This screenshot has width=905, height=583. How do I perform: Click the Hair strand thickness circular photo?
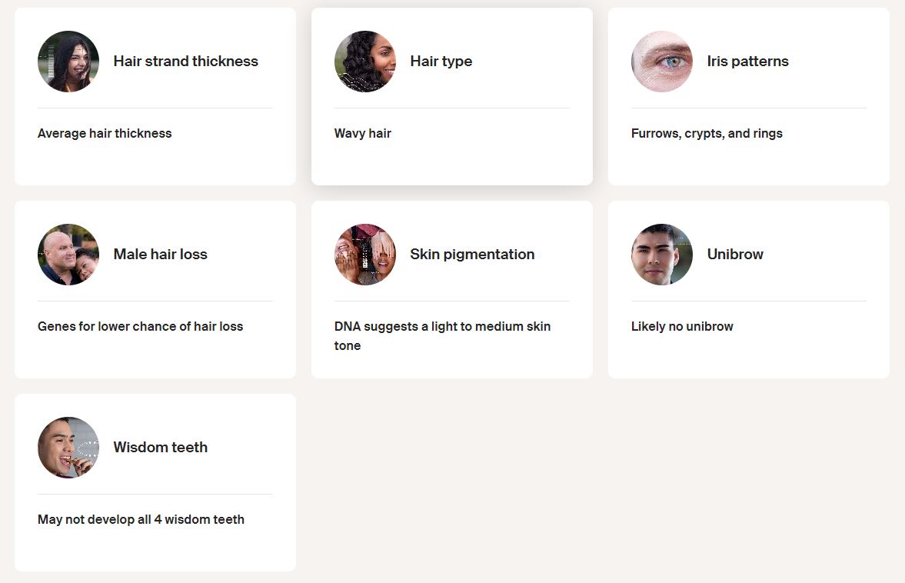68,62
